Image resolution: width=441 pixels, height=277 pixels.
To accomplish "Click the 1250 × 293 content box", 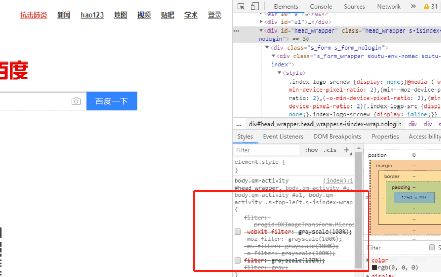I will coord(414,197).
